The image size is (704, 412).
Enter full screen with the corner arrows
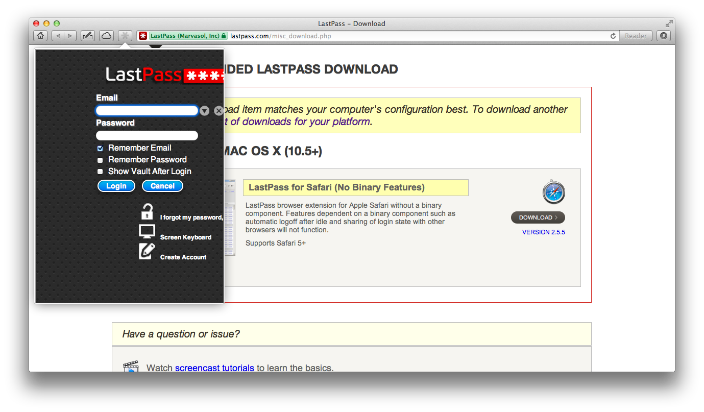(669, 23)
